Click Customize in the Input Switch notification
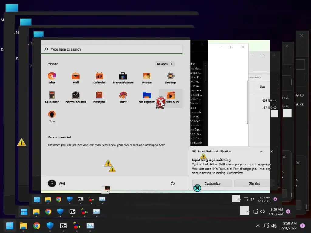The image size is (311, 233). pyautogui.click(x=212, y=184)
